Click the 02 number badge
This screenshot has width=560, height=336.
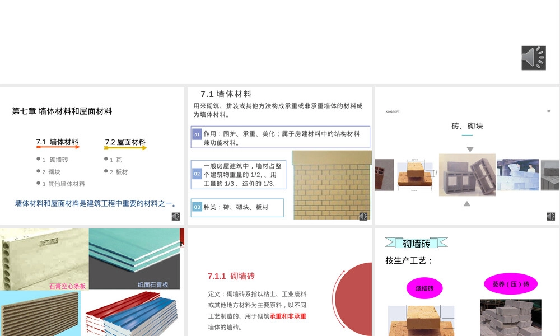[x=197, y=174]
